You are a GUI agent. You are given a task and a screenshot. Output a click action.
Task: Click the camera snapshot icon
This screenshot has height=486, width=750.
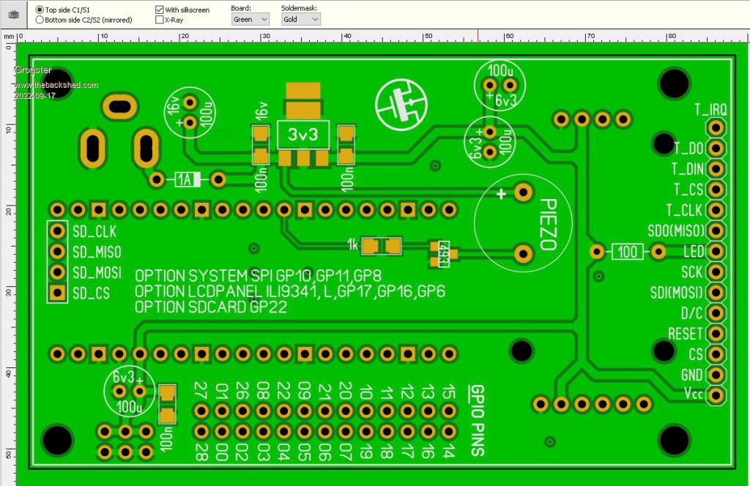(x=14, y=15)
